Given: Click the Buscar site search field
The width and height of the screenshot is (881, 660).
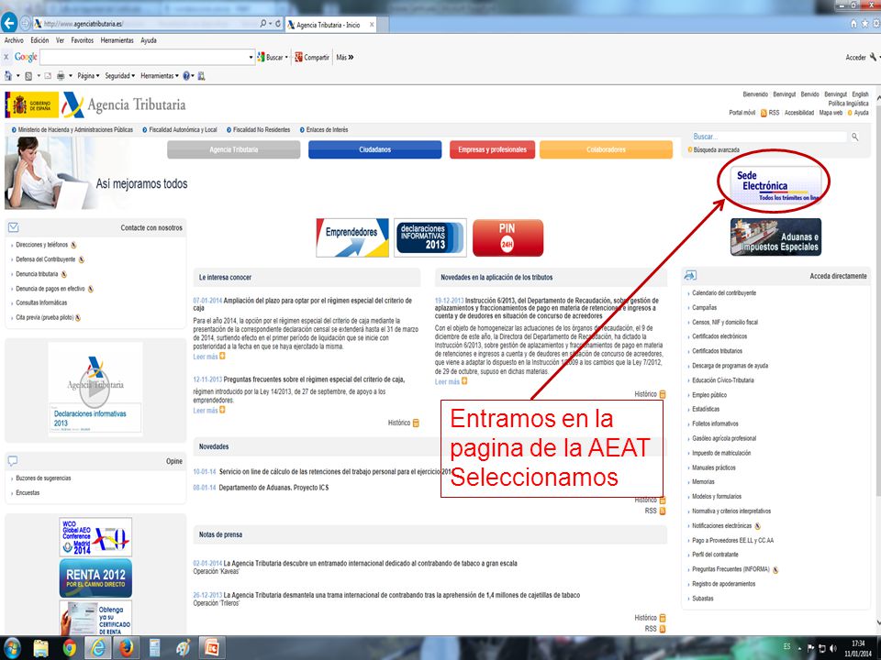Looking at the screenshot, I should pos(769,137).
